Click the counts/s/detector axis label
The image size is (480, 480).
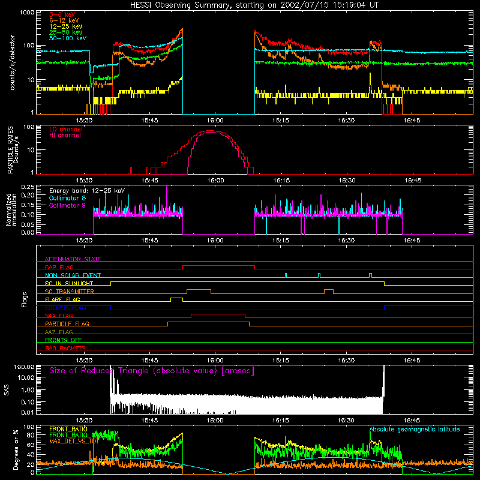coord(13,62)
